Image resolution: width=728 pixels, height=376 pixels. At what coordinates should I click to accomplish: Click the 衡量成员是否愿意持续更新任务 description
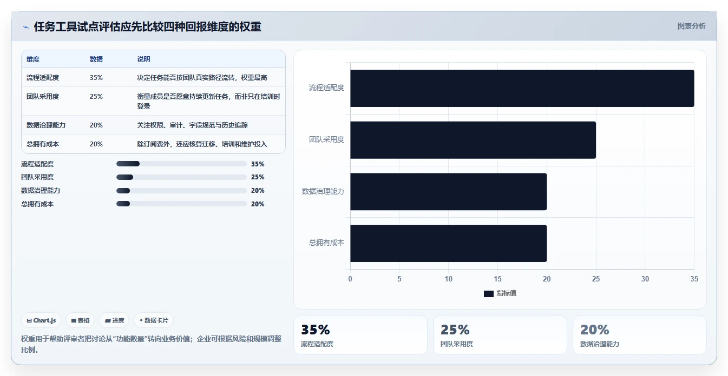click(208, 102)
